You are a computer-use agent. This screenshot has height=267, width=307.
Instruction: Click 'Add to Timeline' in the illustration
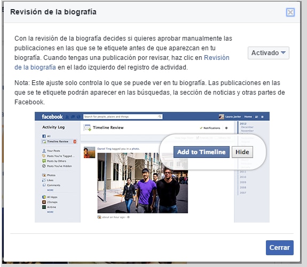click(201, 152)
